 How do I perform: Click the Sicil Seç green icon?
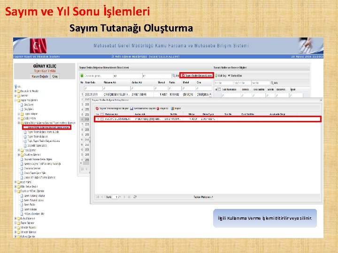[216, 76]
